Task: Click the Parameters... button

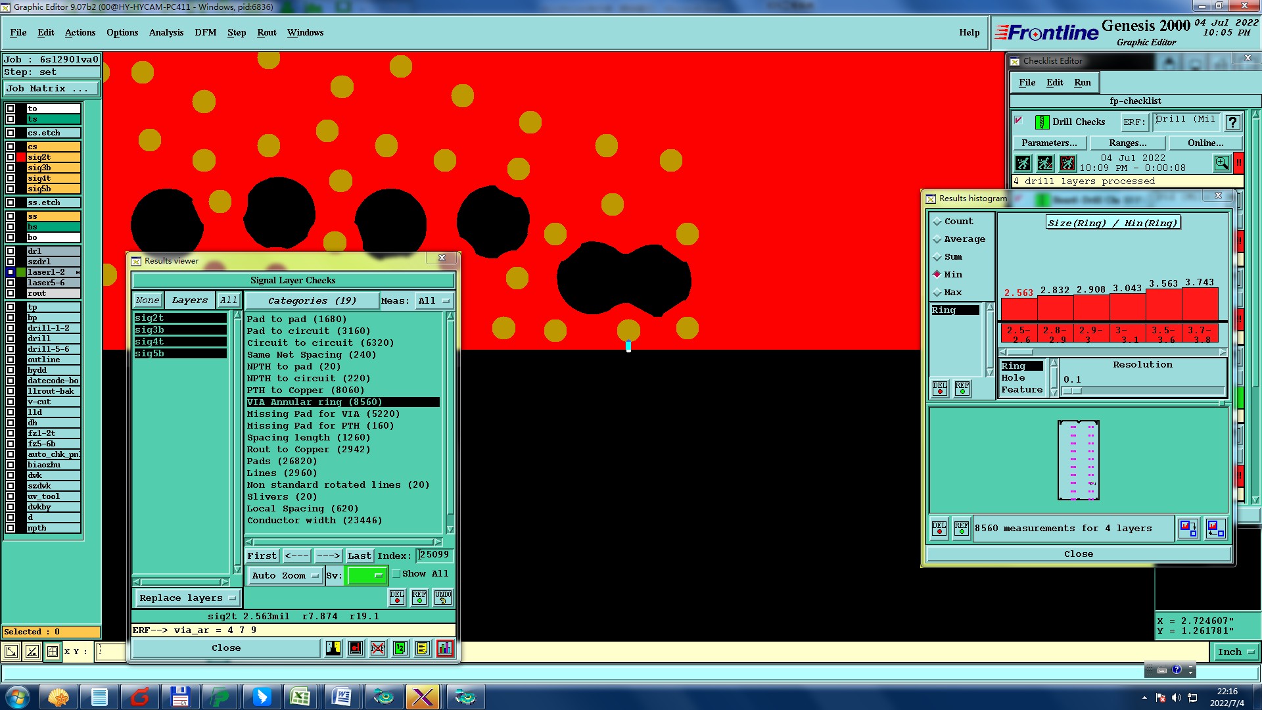Action: point(1049,143)
